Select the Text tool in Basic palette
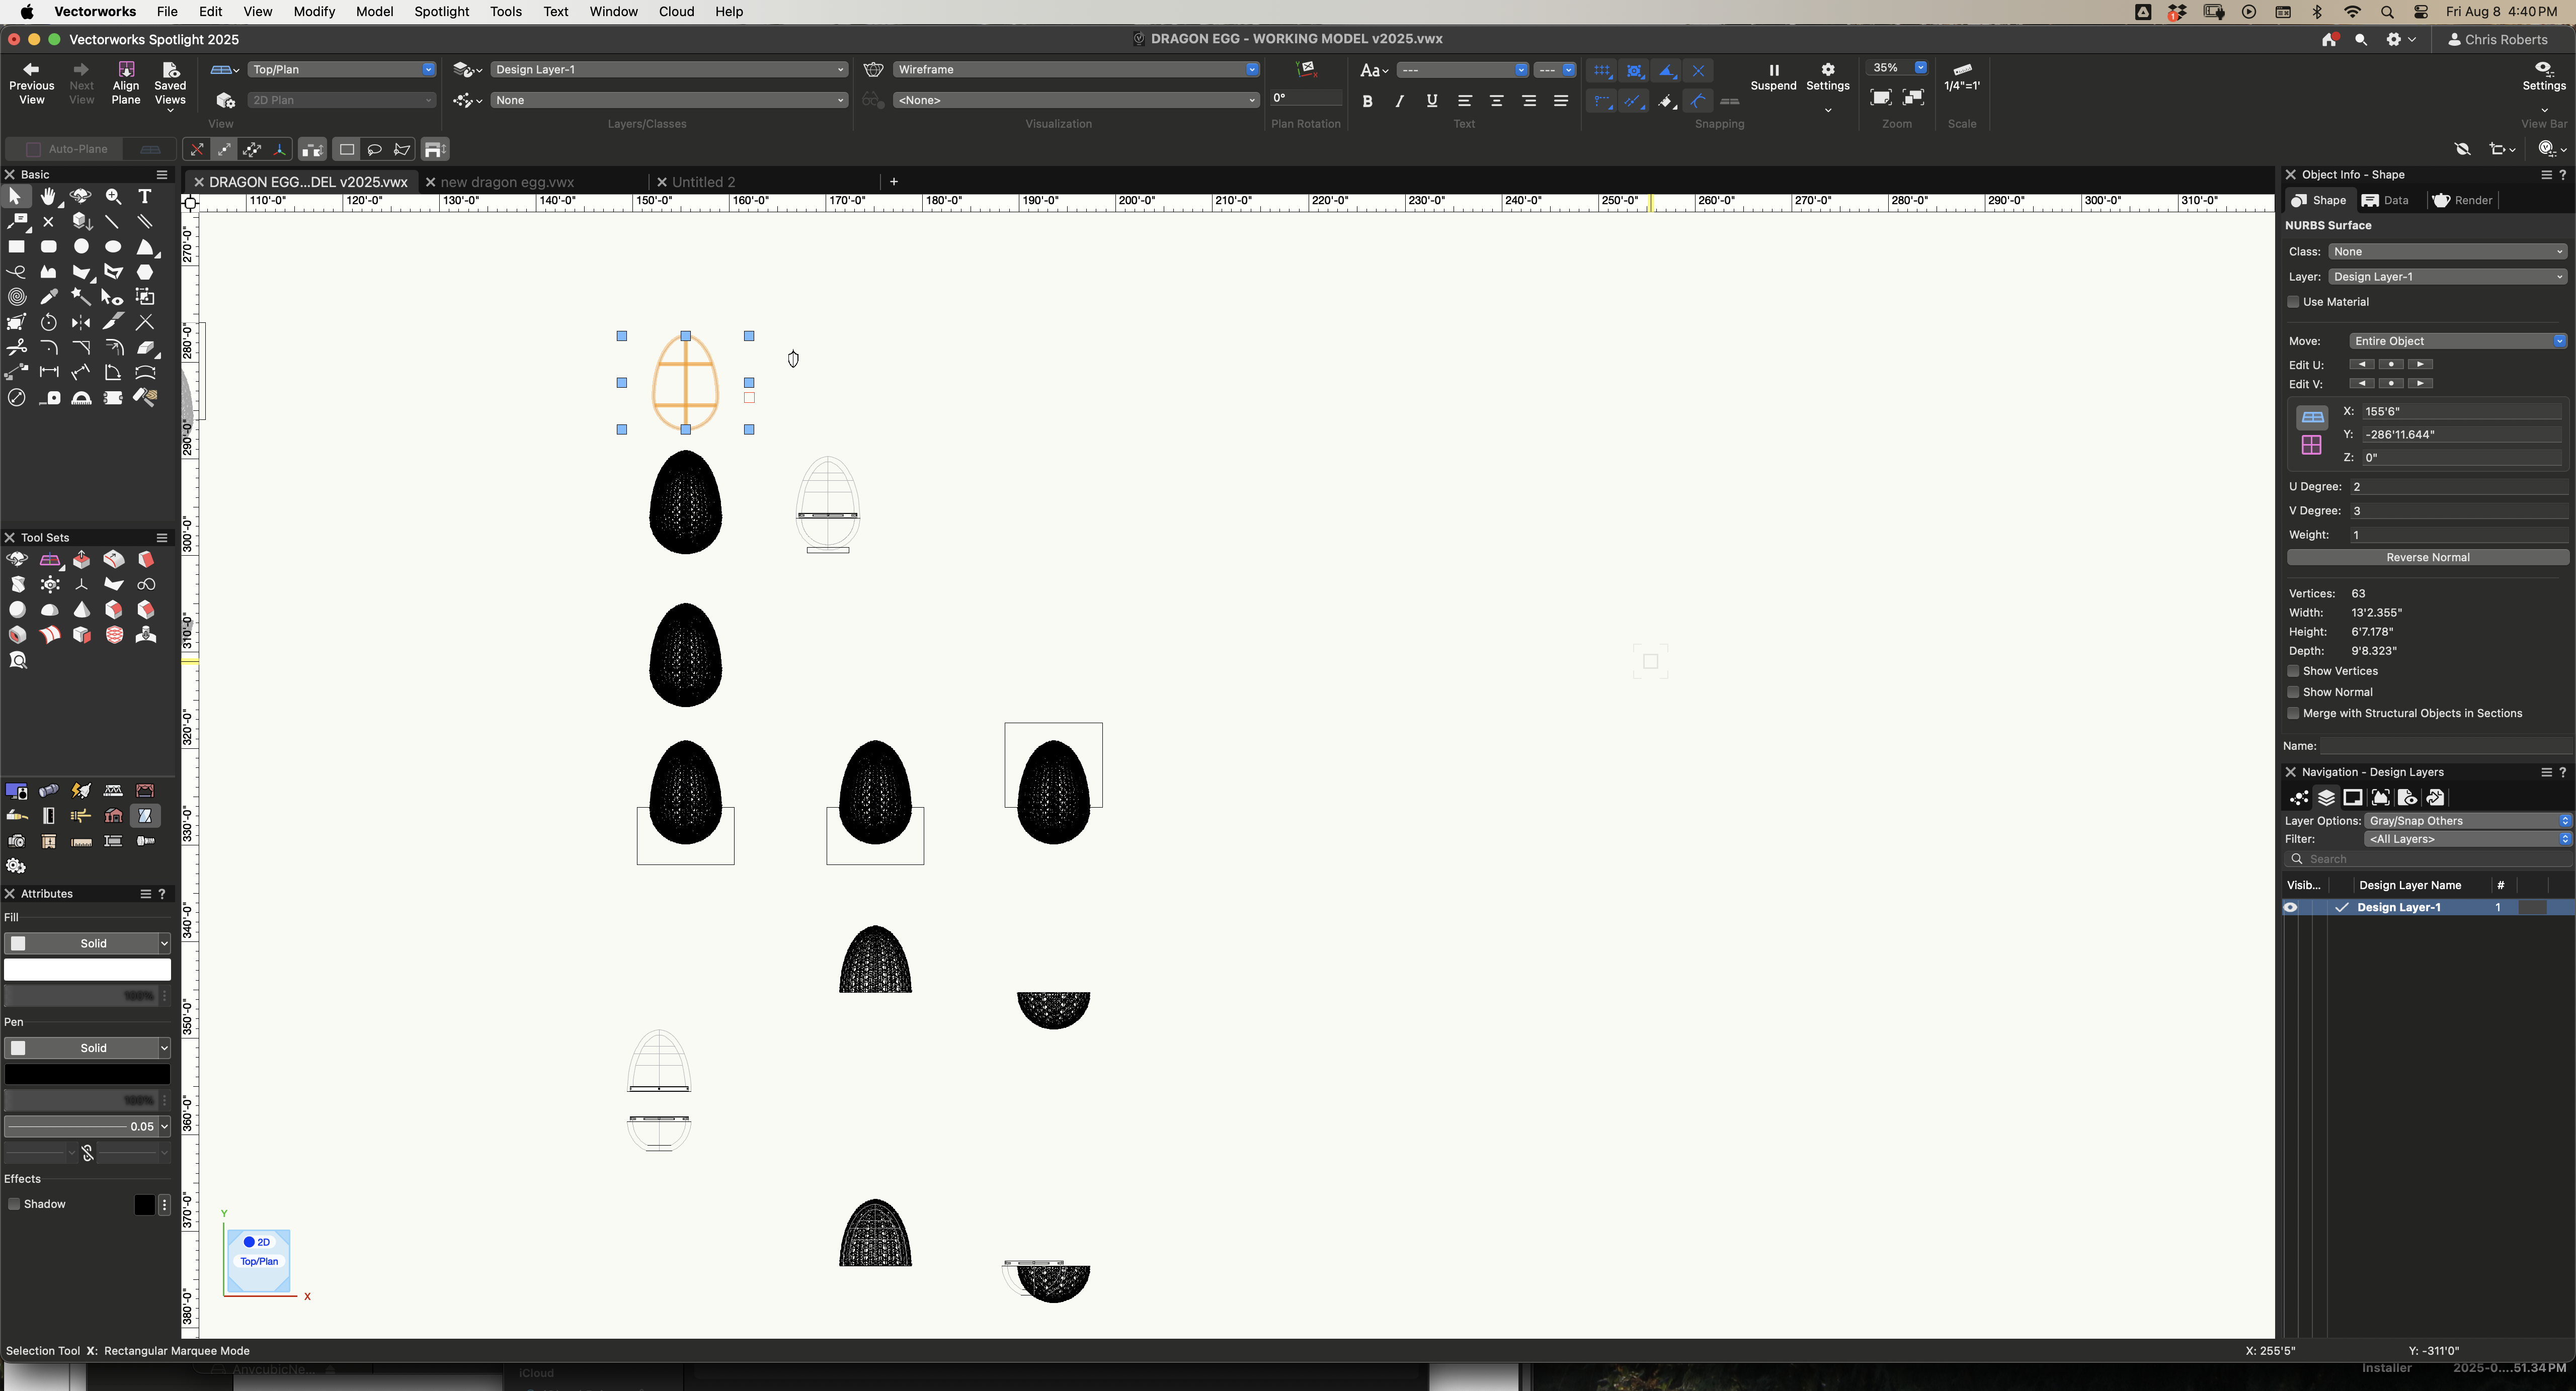Image resolution: width=2576 pixels, height=1391 pixels. (x=145, y=197)
